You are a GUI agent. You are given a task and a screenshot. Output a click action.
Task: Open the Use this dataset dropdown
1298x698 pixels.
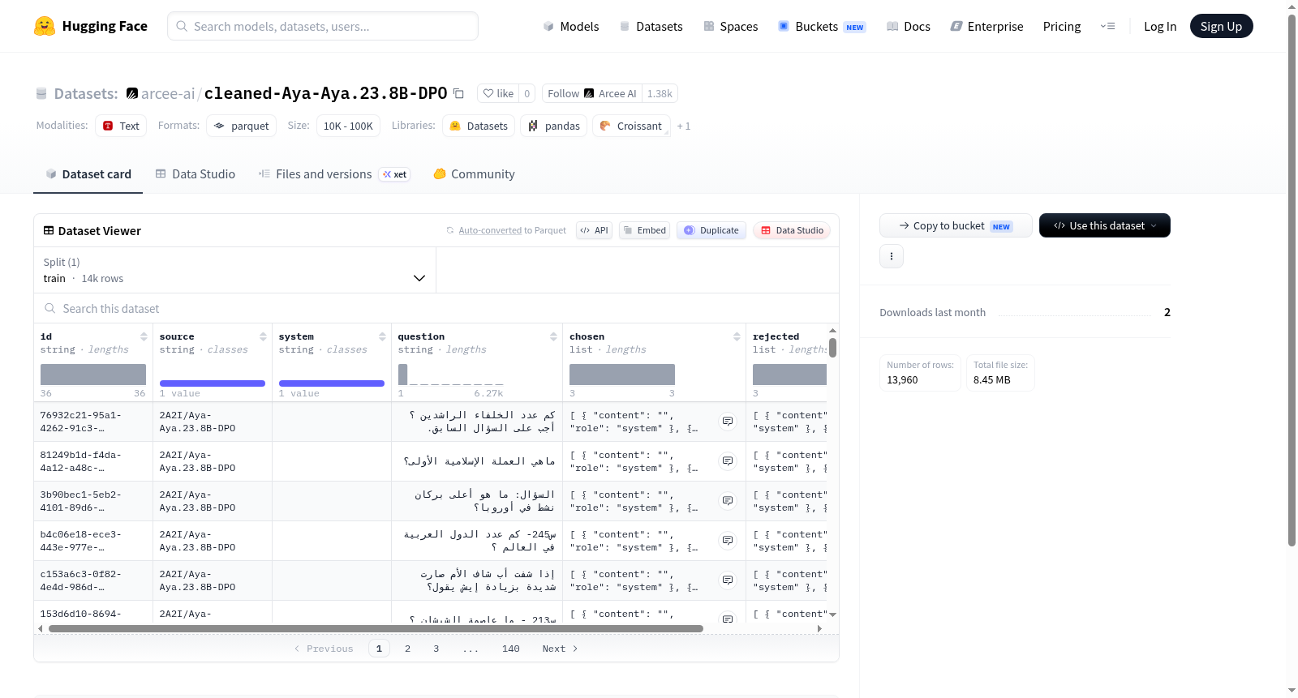point(1104,225)
